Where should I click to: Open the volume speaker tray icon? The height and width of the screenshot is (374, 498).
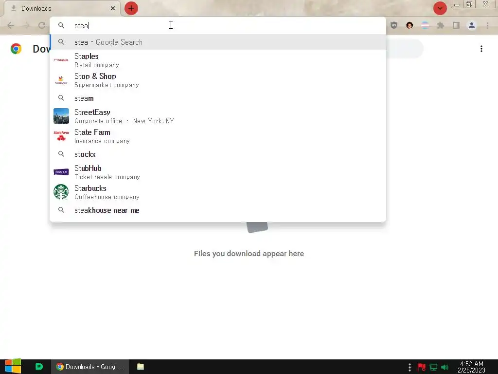coord(445,367)
